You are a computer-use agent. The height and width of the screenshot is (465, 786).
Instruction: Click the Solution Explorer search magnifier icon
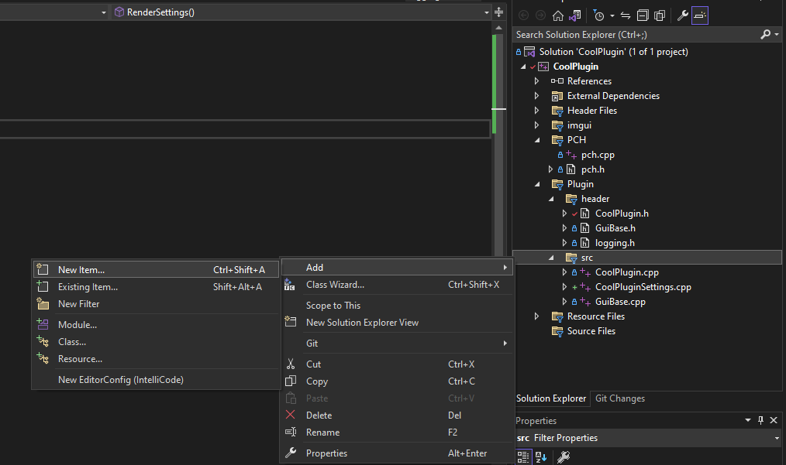point(765,34)
